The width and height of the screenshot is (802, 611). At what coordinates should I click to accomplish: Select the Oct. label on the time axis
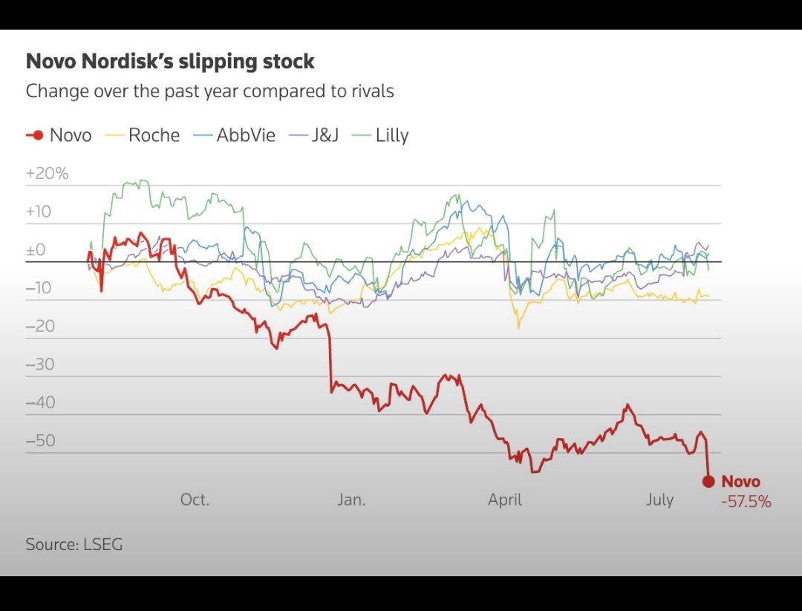tap(195, 500)
